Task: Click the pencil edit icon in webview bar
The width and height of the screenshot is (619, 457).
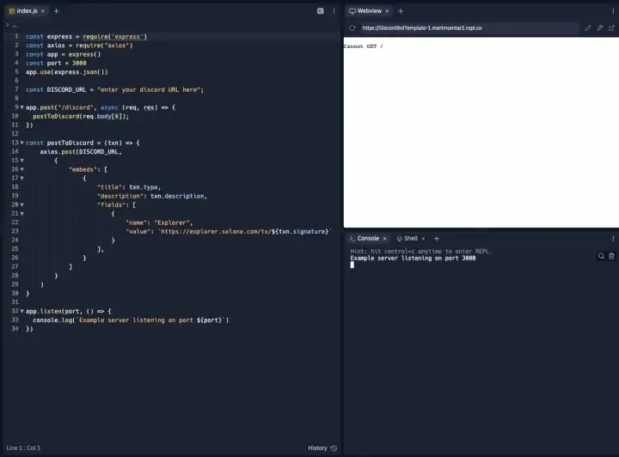Action: click(588, 28)
